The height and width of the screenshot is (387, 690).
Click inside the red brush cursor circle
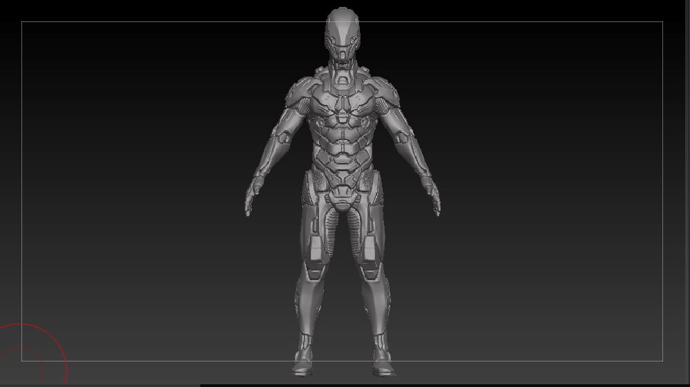(26, 356)
